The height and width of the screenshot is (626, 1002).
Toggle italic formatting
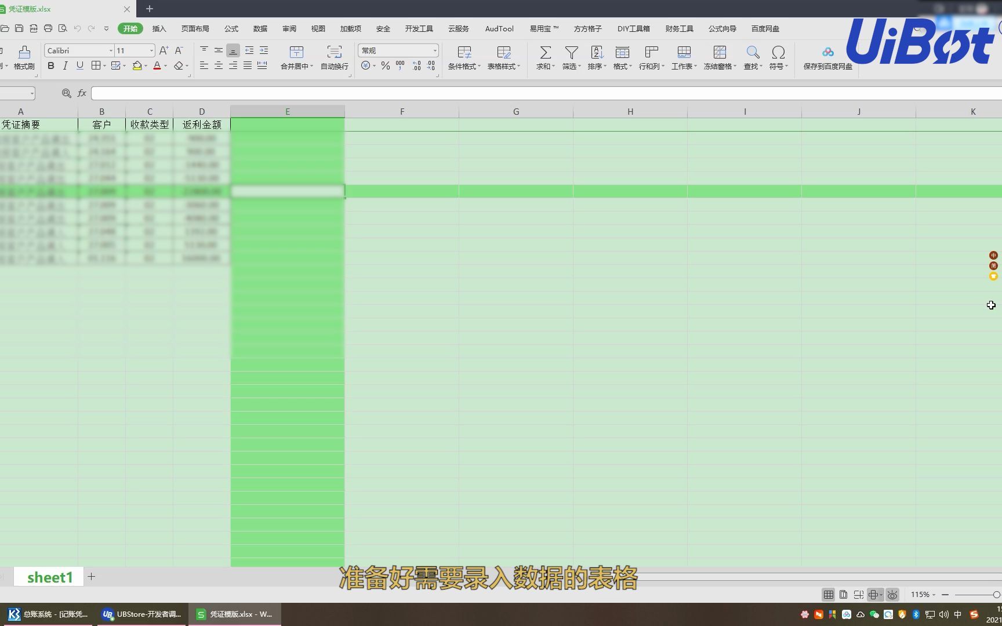(x=65, y=66)
